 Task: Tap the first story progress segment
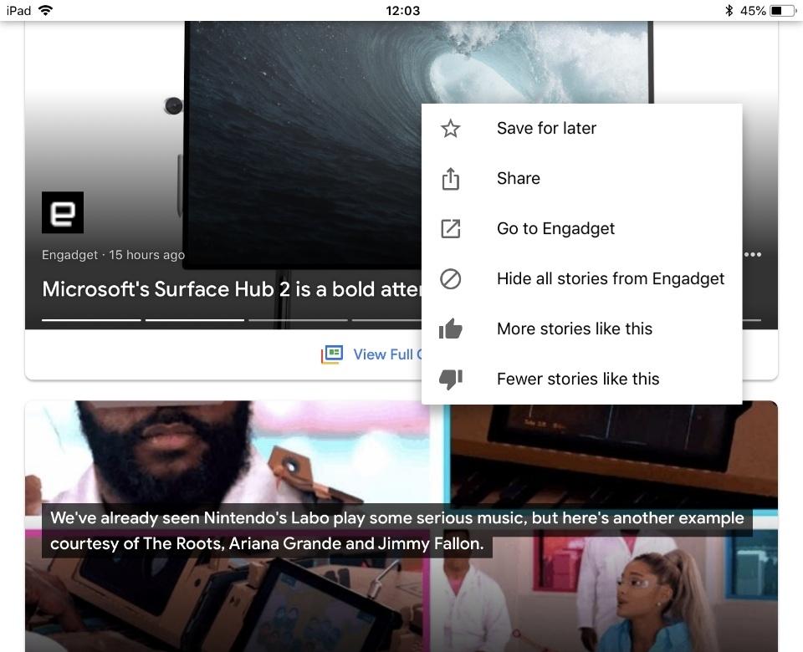tap(91, 320)
